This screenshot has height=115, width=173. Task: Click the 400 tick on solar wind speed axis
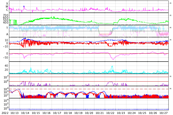pos(6,23)
